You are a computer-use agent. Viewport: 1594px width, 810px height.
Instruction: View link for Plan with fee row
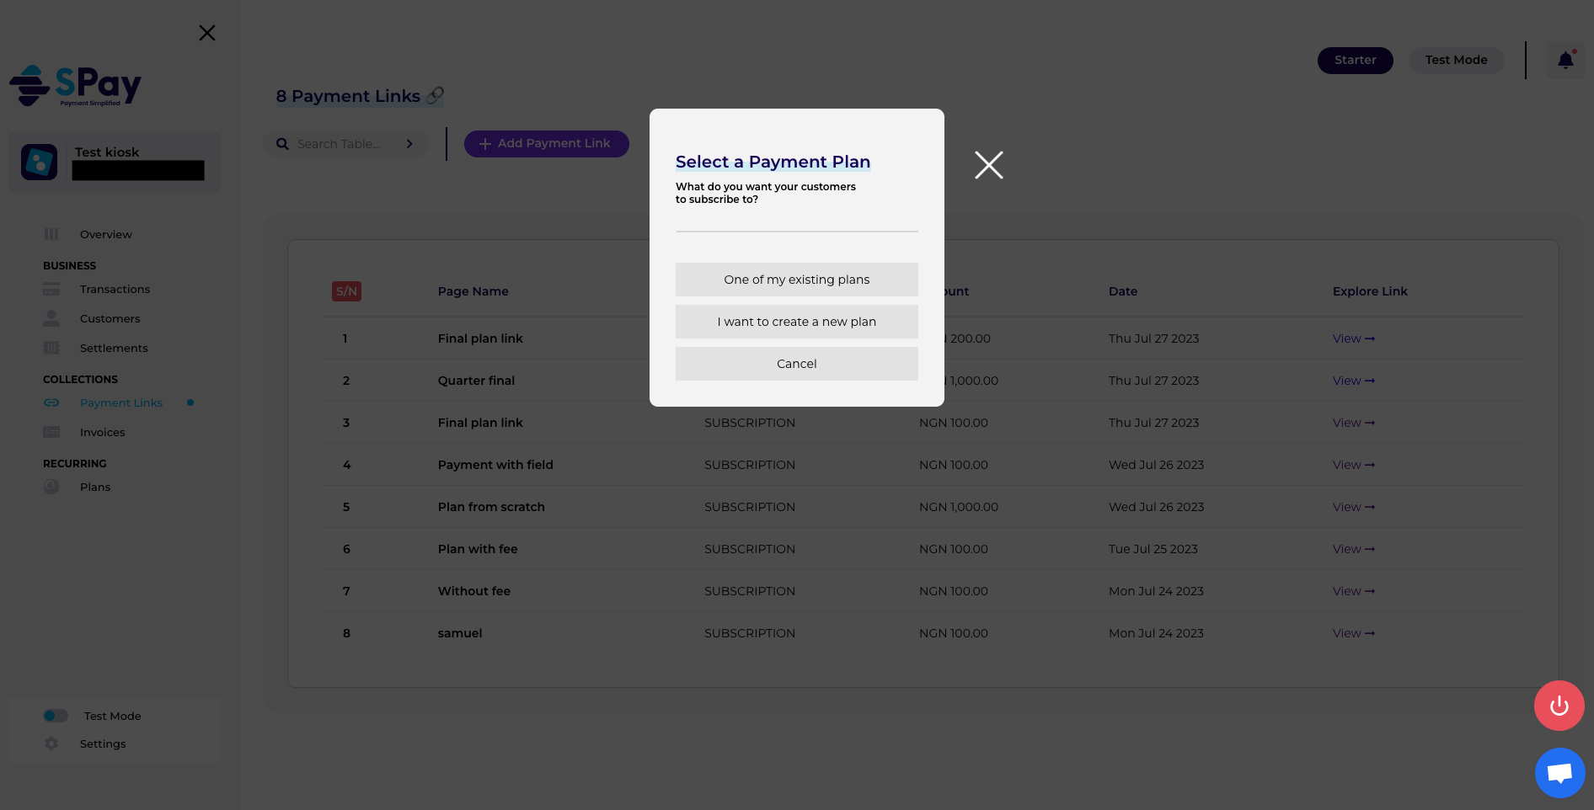[1354, 549]
